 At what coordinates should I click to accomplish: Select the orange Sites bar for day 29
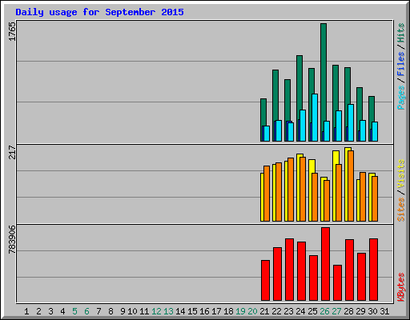(363, 197)
